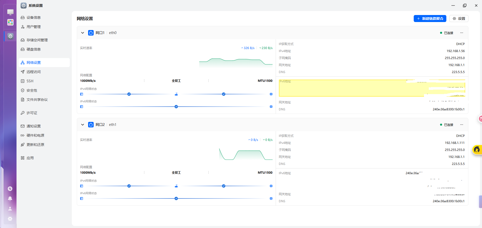This screenshot has height=228, width=482.
Task: Click router node in 网口1 IPv4 status
Action: [176, 94]
